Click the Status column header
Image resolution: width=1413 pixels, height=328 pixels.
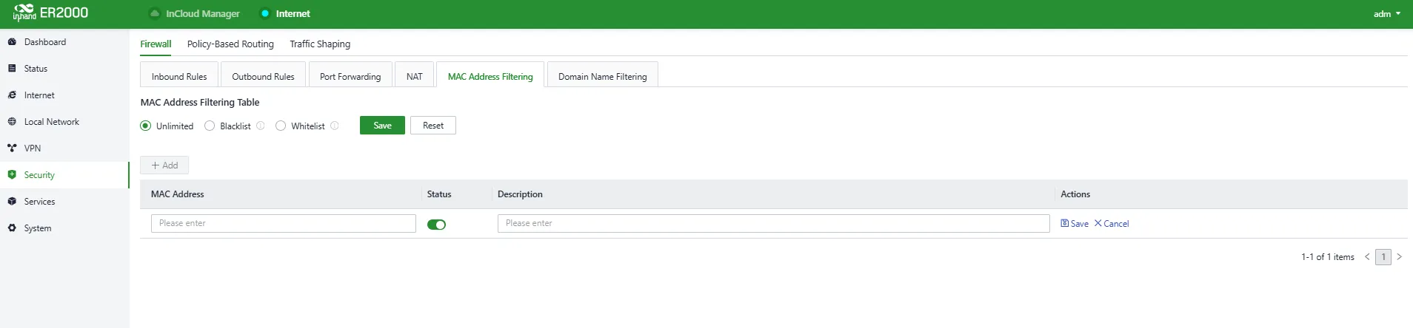click(439, 194)
